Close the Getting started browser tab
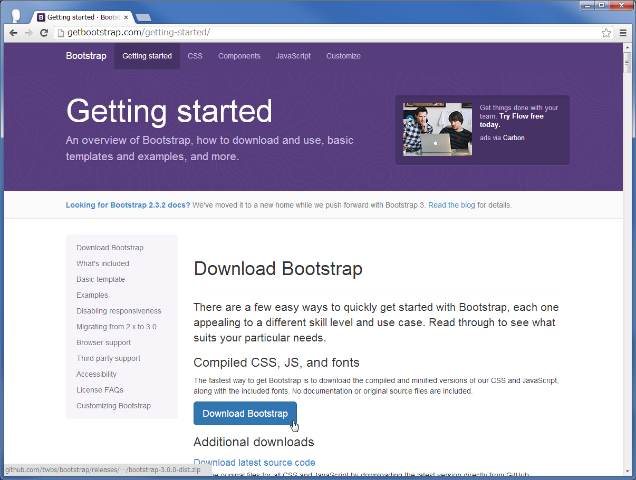This screenshot has width=636, height=480. pyautogui.click(x=126, y=17)
